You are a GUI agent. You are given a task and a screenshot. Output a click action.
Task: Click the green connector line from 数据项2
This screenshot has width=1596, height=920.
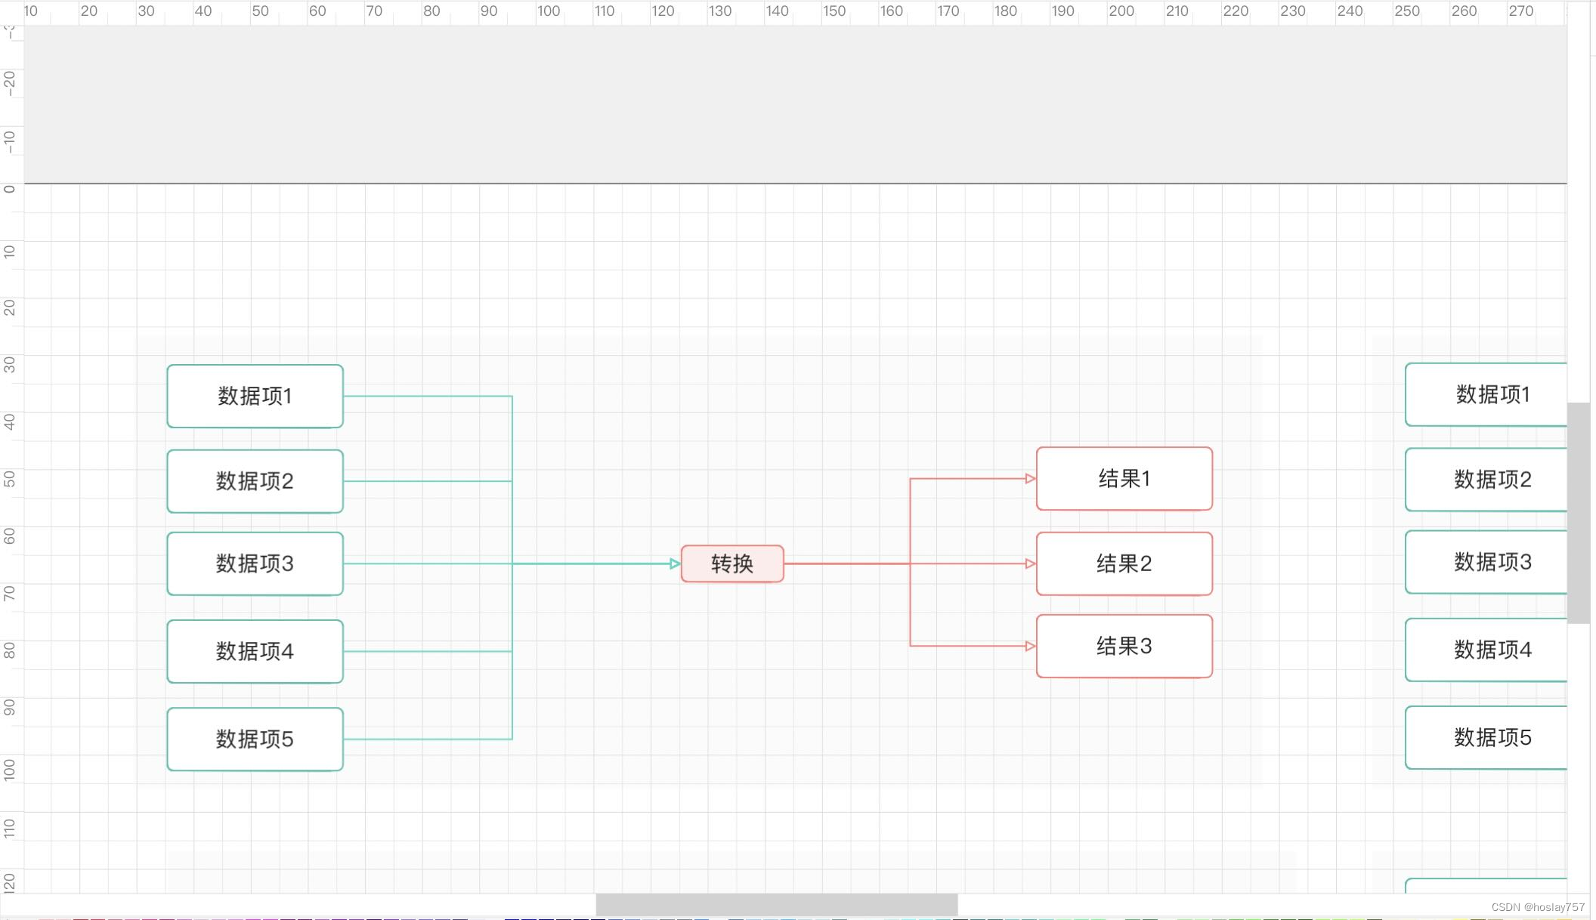pyautogui.click(x=428, y=481)
